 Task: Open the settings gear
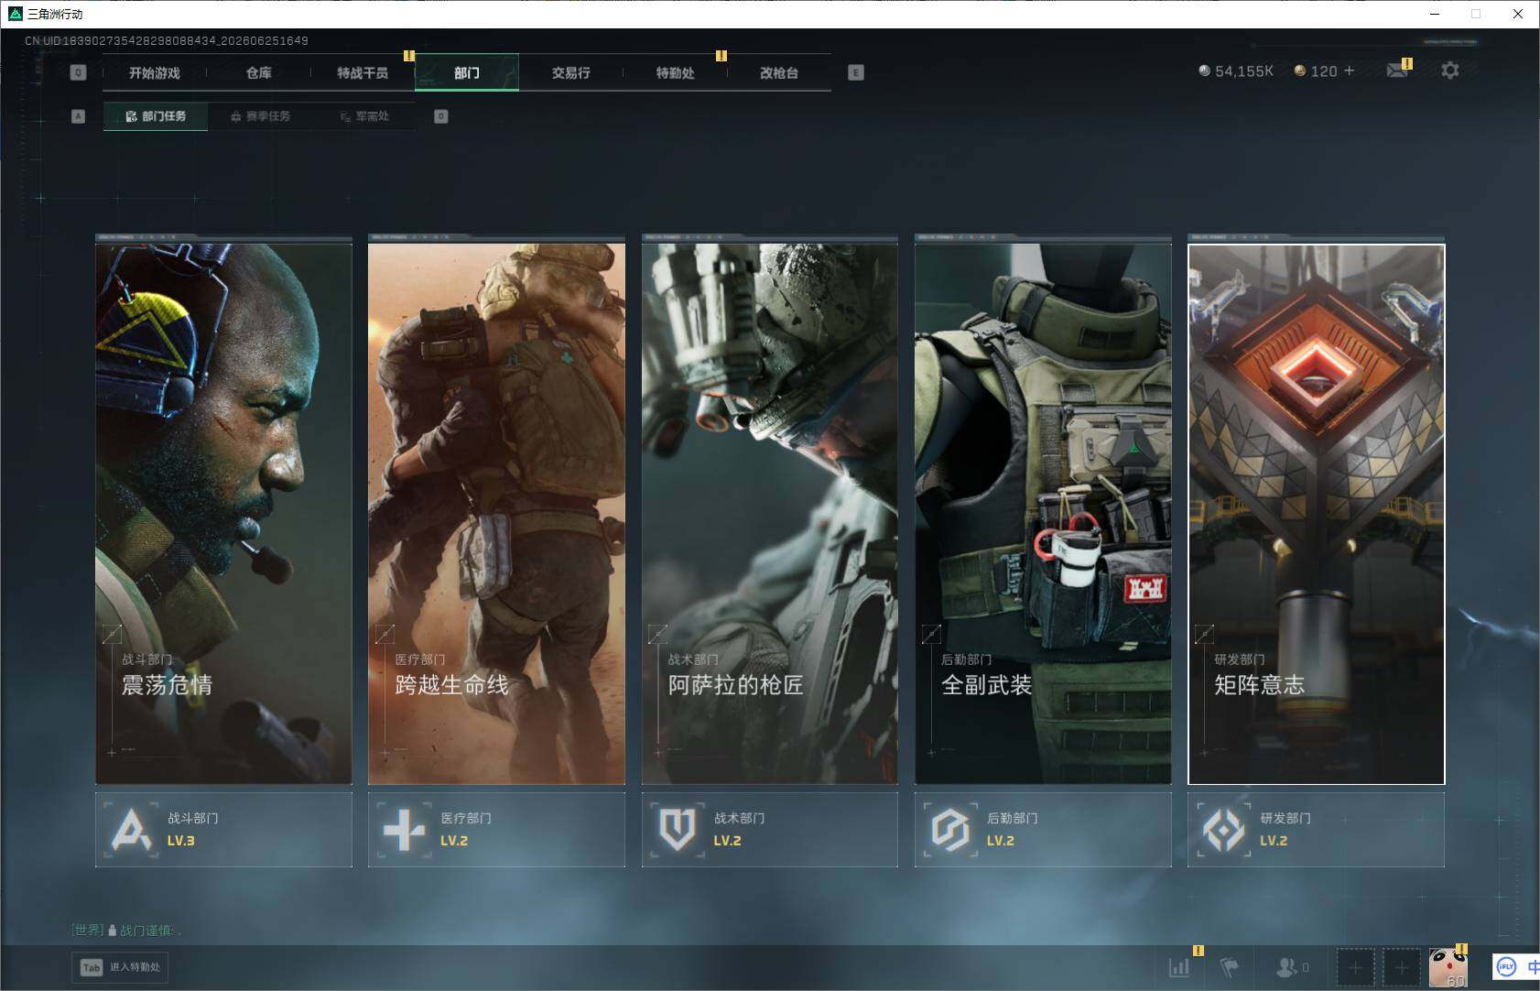pos(1450,71)
